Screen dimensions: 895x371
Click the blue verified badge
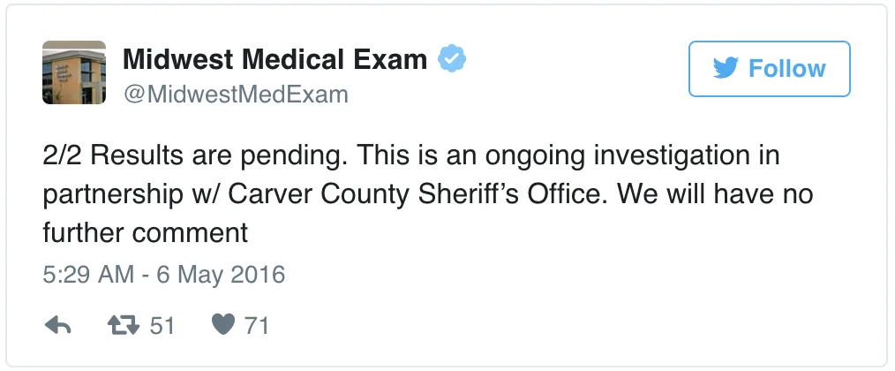pos(452,59)
